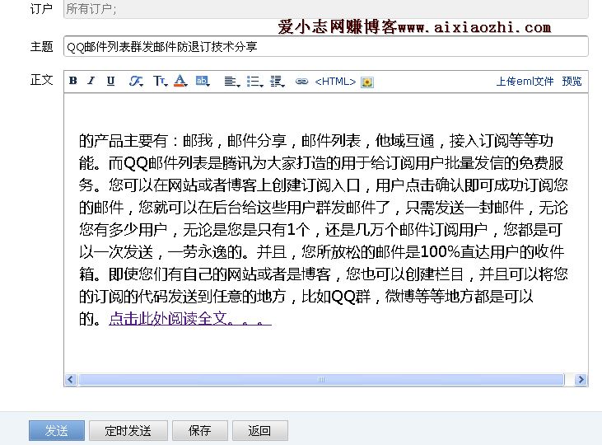Click the horizontal scrollbar right arrow
The width and height of the screenshot is (602, 445).
[x=581, y=380]
